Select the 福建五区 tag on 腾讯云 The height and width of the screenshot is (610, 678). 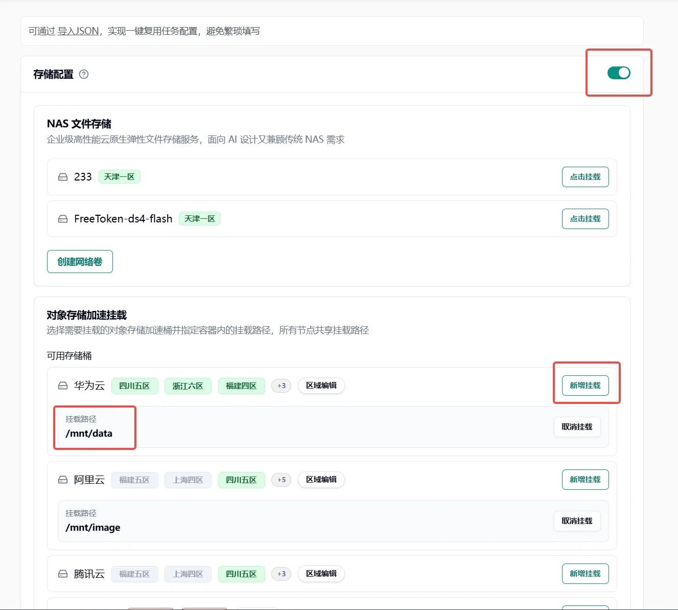pos(134,574)
